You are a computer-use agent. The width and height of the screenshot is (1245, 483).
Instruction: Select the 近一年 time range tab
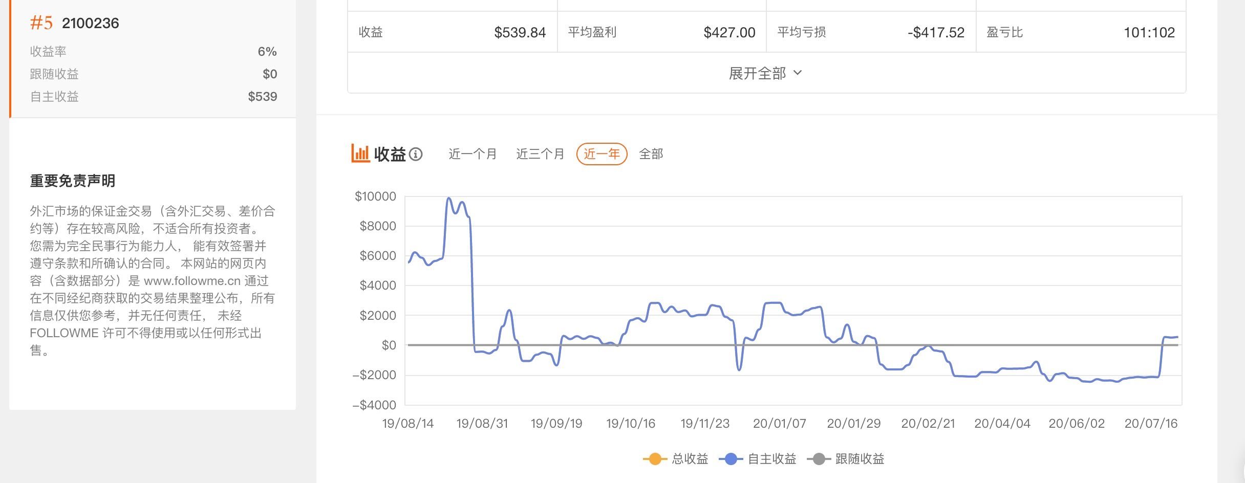[x=602, y=154]
